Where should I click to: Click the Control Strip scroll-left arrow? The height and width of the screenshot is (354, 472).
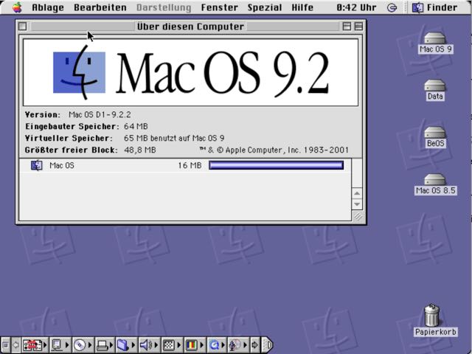click(x=15, y=345)
